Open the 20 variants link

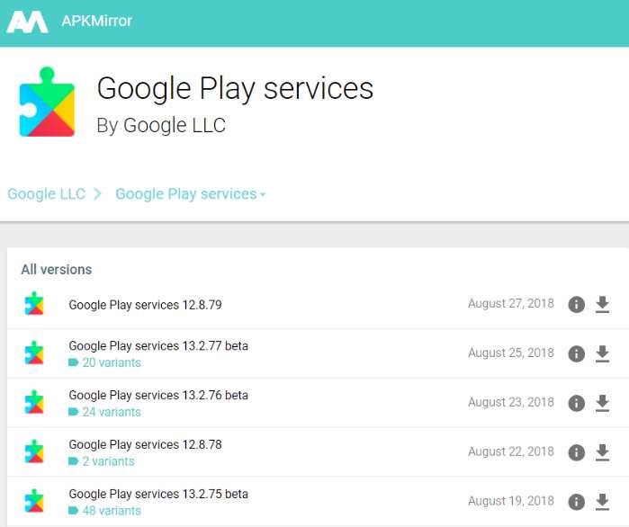111,362
